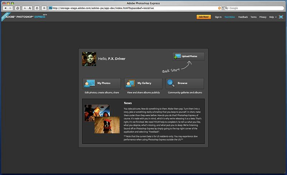Add a bookmark with the plus icon
The width and height of the screenshot is (287, 175).
click(x=44, y=8)
